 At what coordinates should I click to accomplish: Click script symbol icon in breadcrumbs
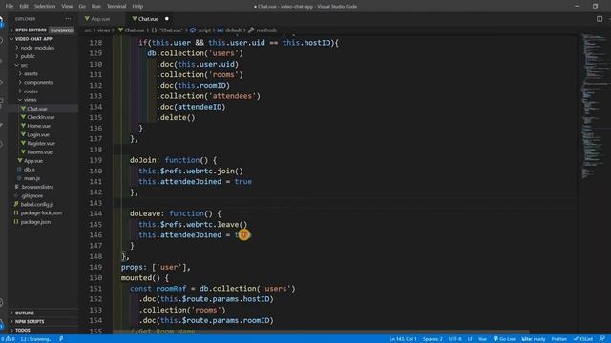point(193,30)
